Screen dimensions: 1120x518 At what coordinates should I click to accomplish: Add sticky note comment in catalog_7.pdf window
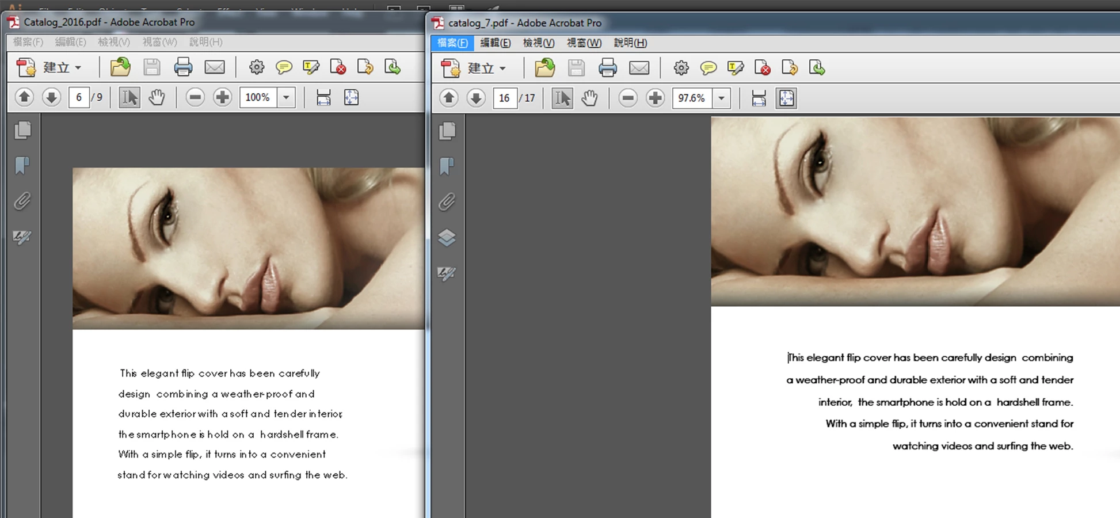[708, 68]
